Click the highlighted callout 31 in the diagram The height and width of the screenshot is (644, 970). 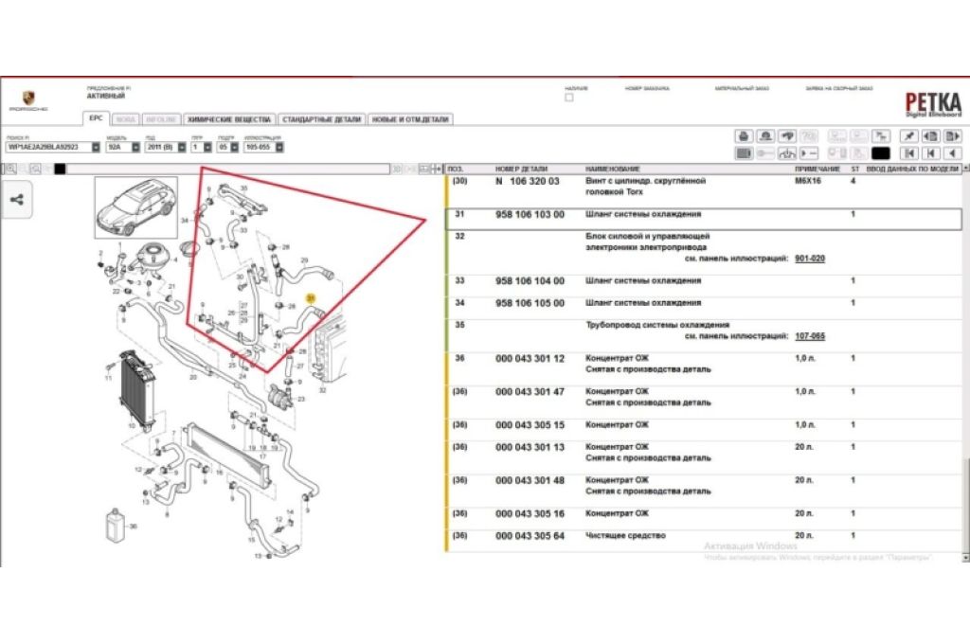click(311, 299)
